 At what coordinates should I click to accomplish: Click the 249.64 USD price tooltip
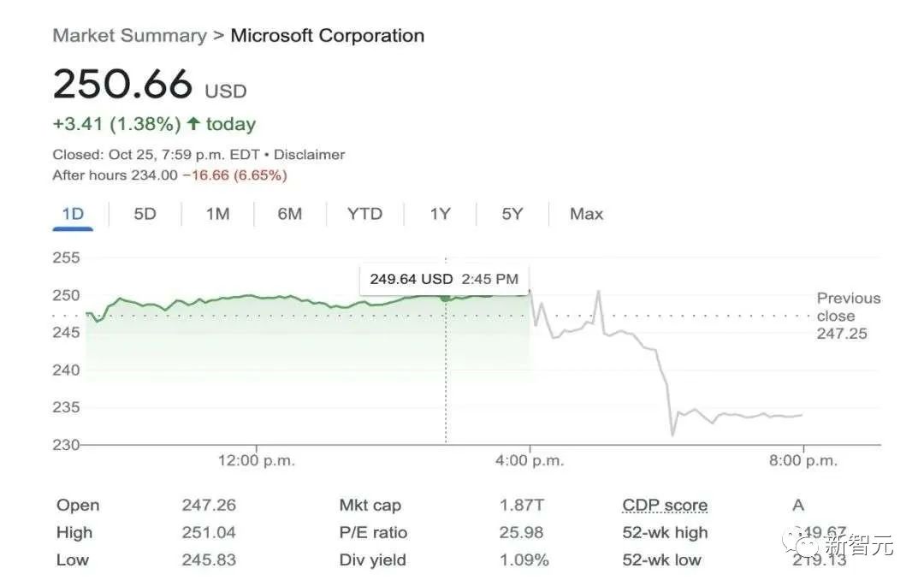click(444, 279)
